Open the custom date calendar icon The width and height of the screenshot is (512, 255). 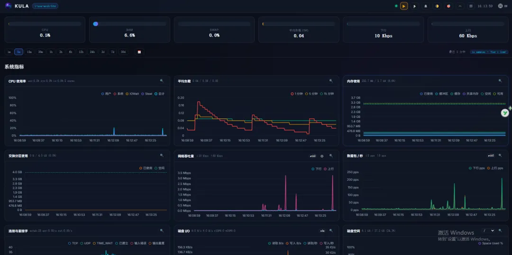click(139, 52)
